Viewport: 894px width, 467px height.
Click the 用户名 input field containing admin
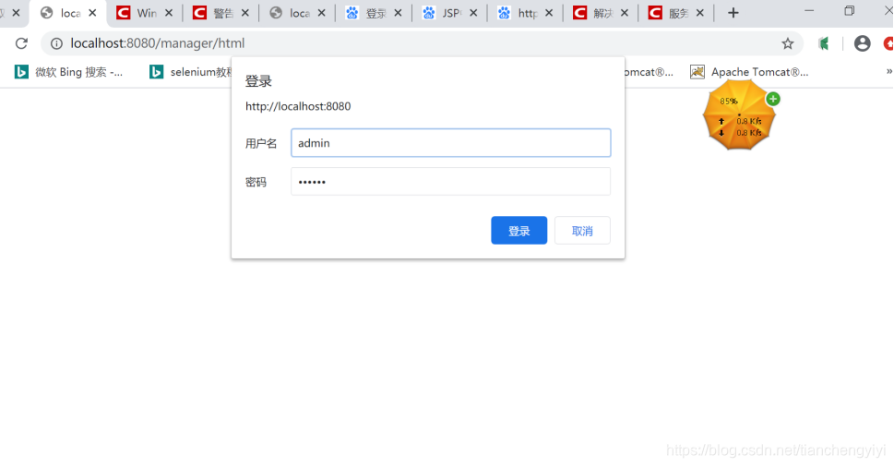coord(450,142)
